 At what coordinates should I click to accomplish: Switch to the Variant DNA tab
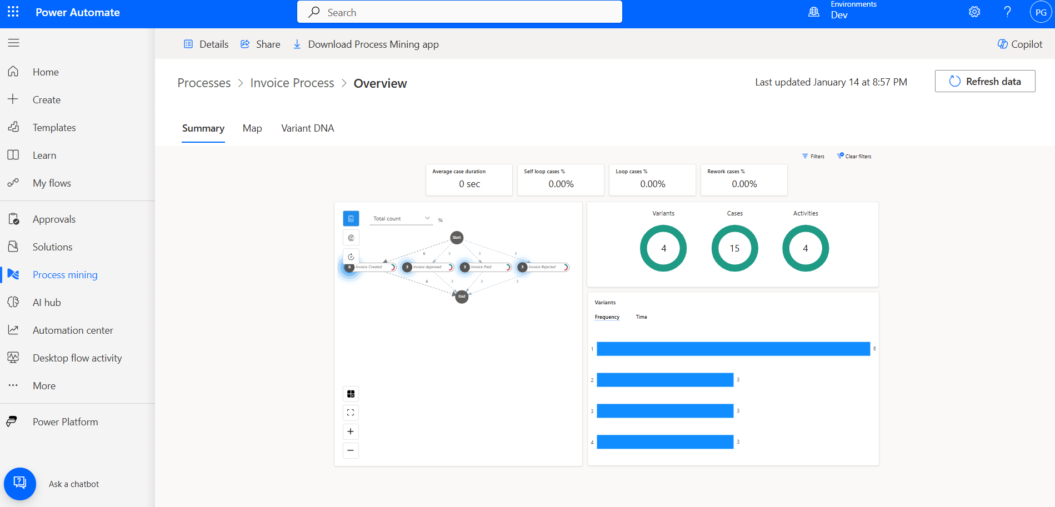(x=307, y=128)
